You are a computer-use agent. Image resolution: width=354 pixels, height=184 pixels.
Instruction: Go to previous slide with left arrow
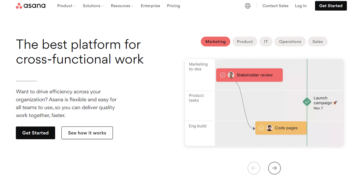pyautogui.click(x=254, y=168)
